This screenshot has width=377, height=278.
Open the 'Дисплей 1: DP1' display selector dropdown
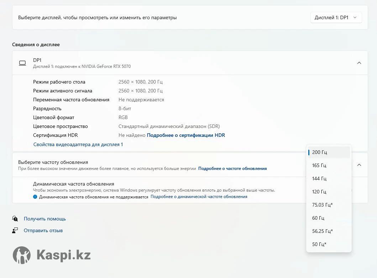click(336, 17)
